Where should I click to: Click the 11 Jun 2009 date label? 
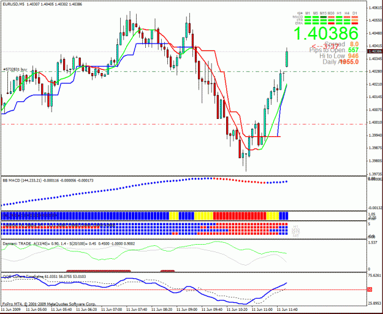point(11,309)
